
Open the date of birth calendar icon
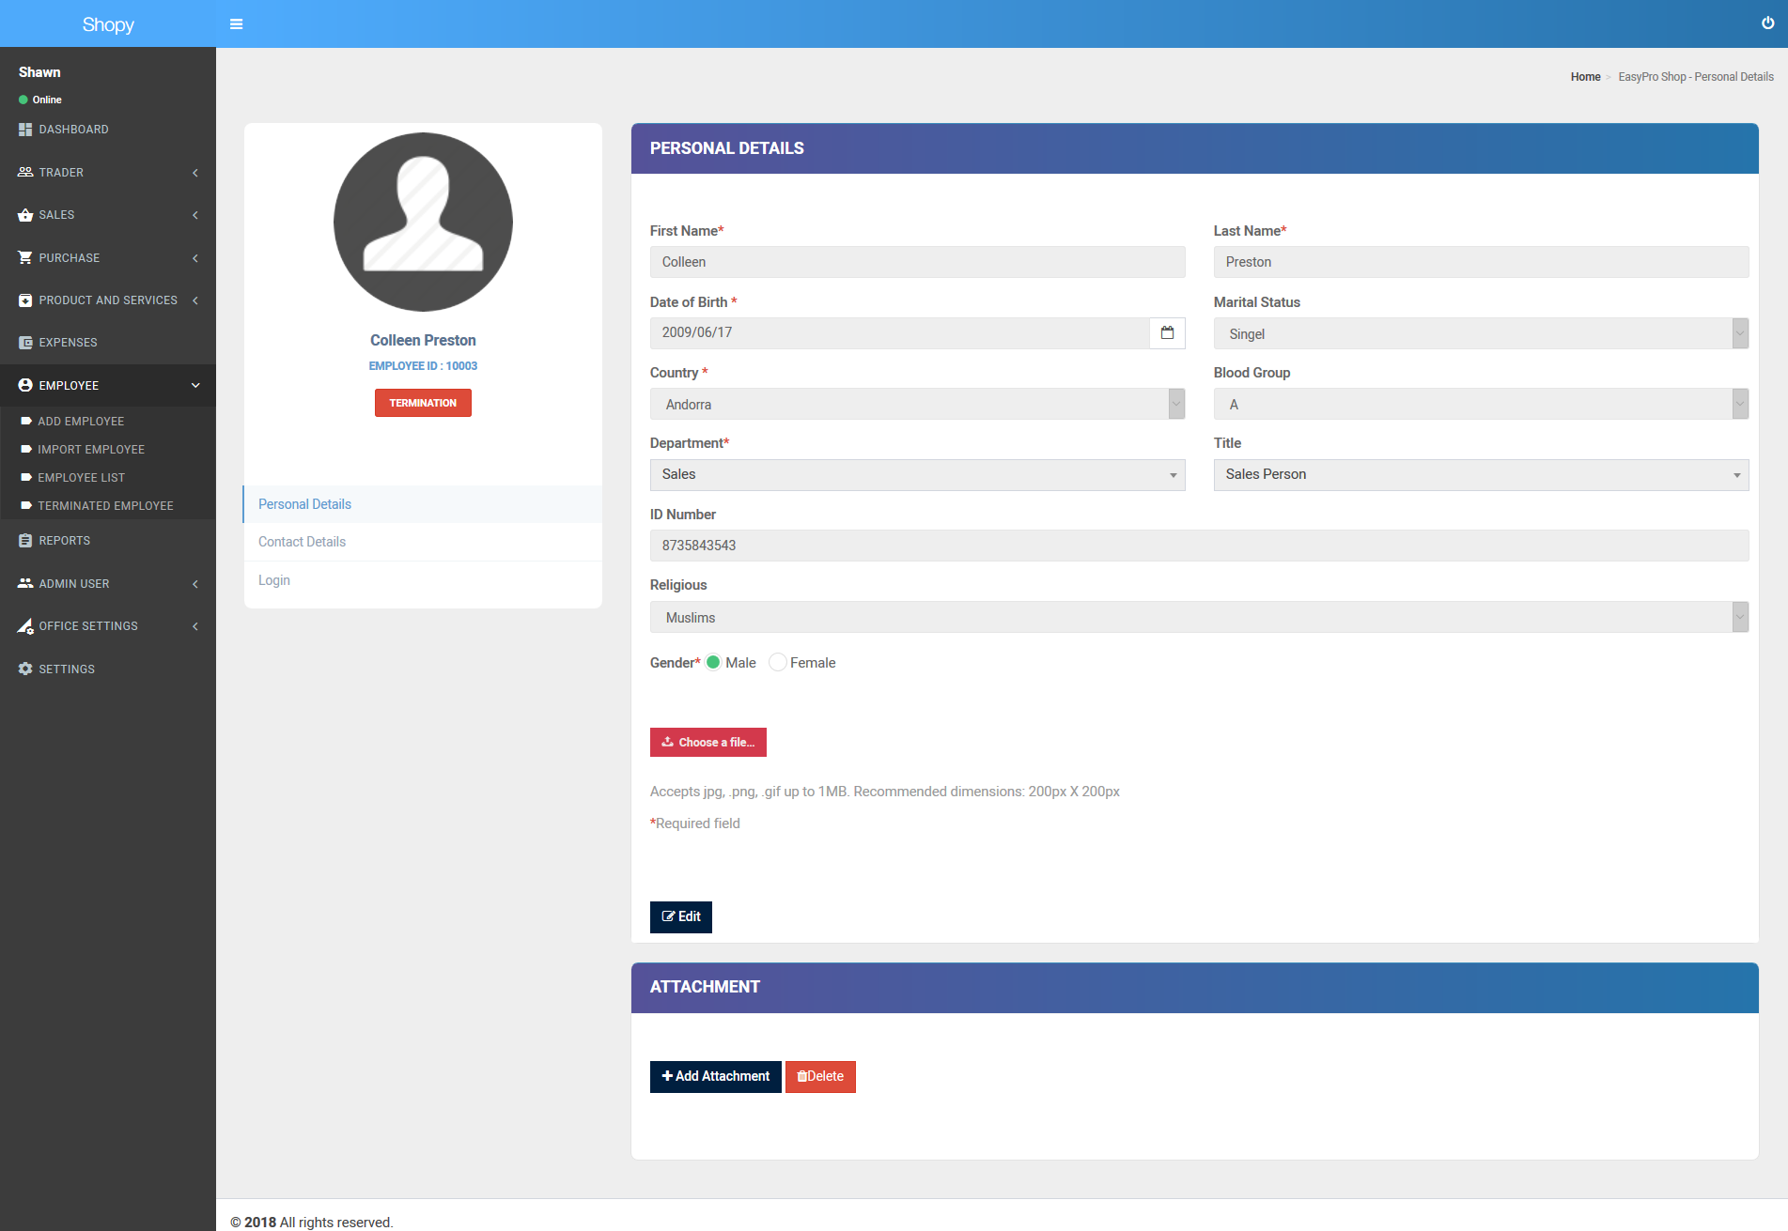pyautogui.click(x=1167, y=333)
